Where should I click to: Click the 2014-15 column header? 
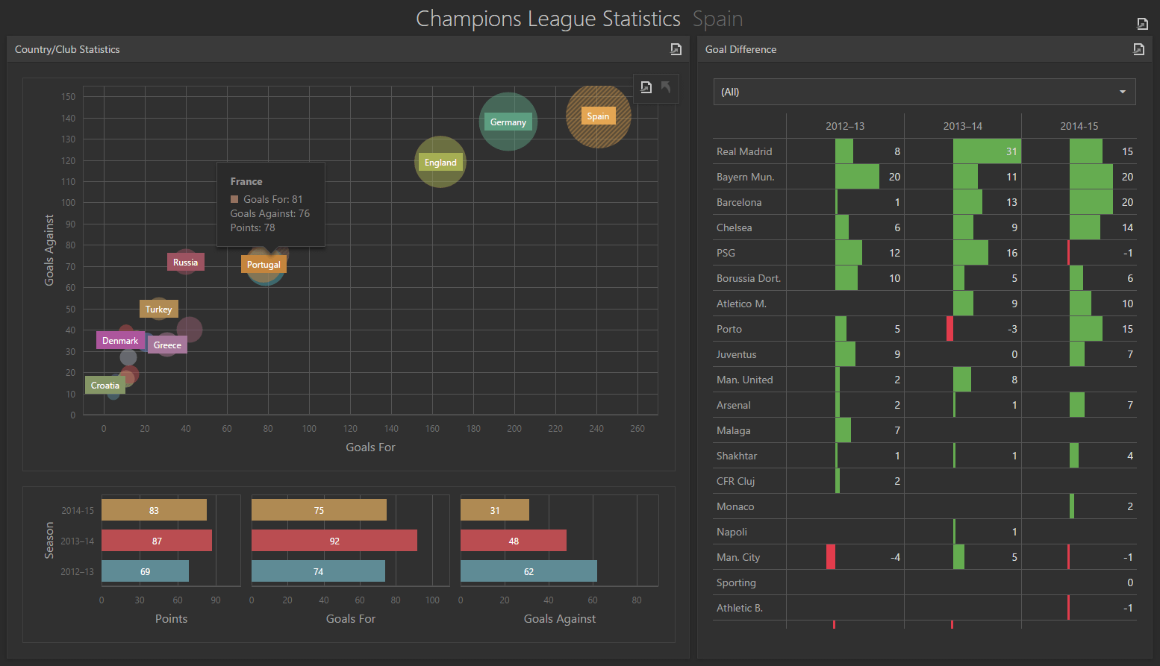click(1079, 126)
